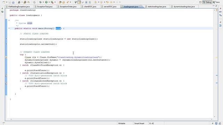Click the New Java Package icon
This screenshot has height=125, width=223.
click(x=60, y=2)
